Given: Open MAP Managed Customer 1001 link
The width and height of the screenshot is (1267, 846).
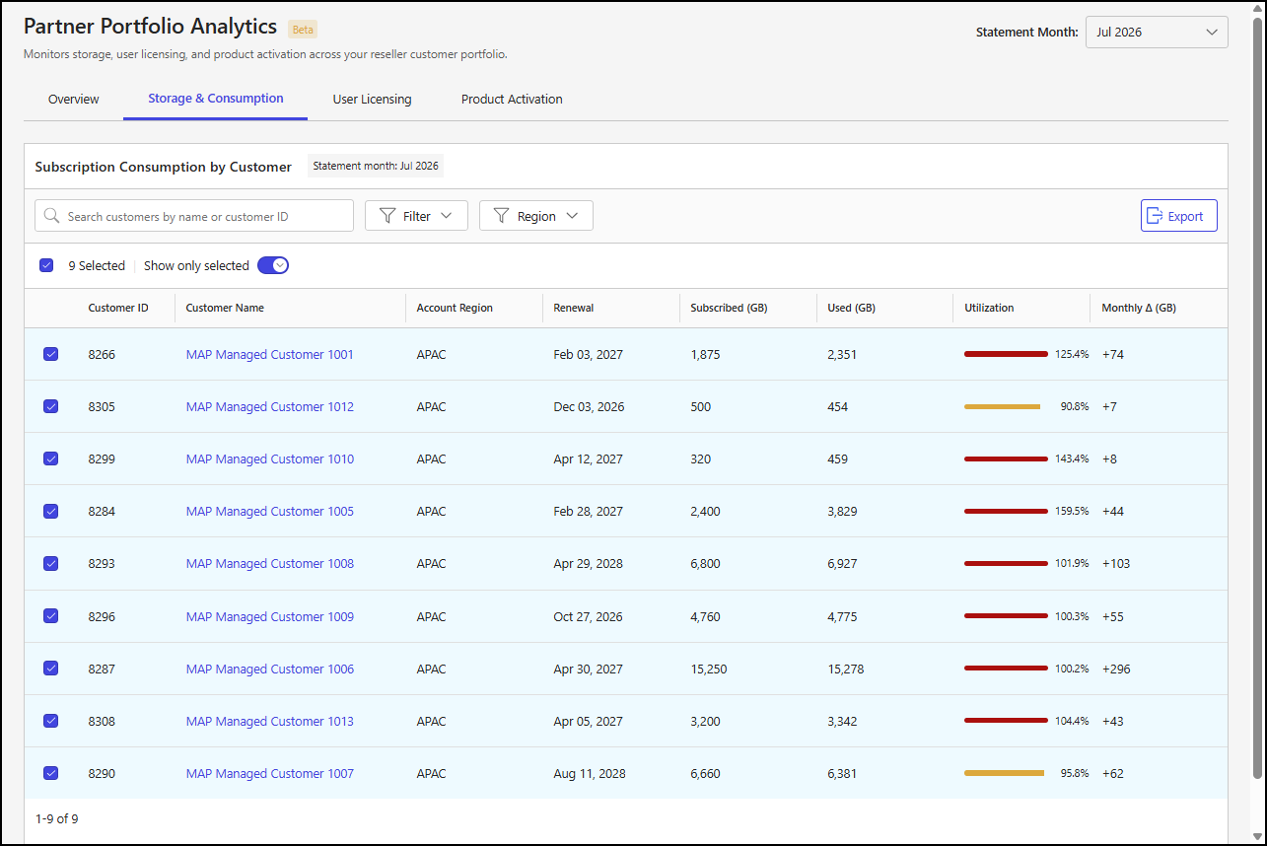Looking at the screenshot, I should [269, 354].
